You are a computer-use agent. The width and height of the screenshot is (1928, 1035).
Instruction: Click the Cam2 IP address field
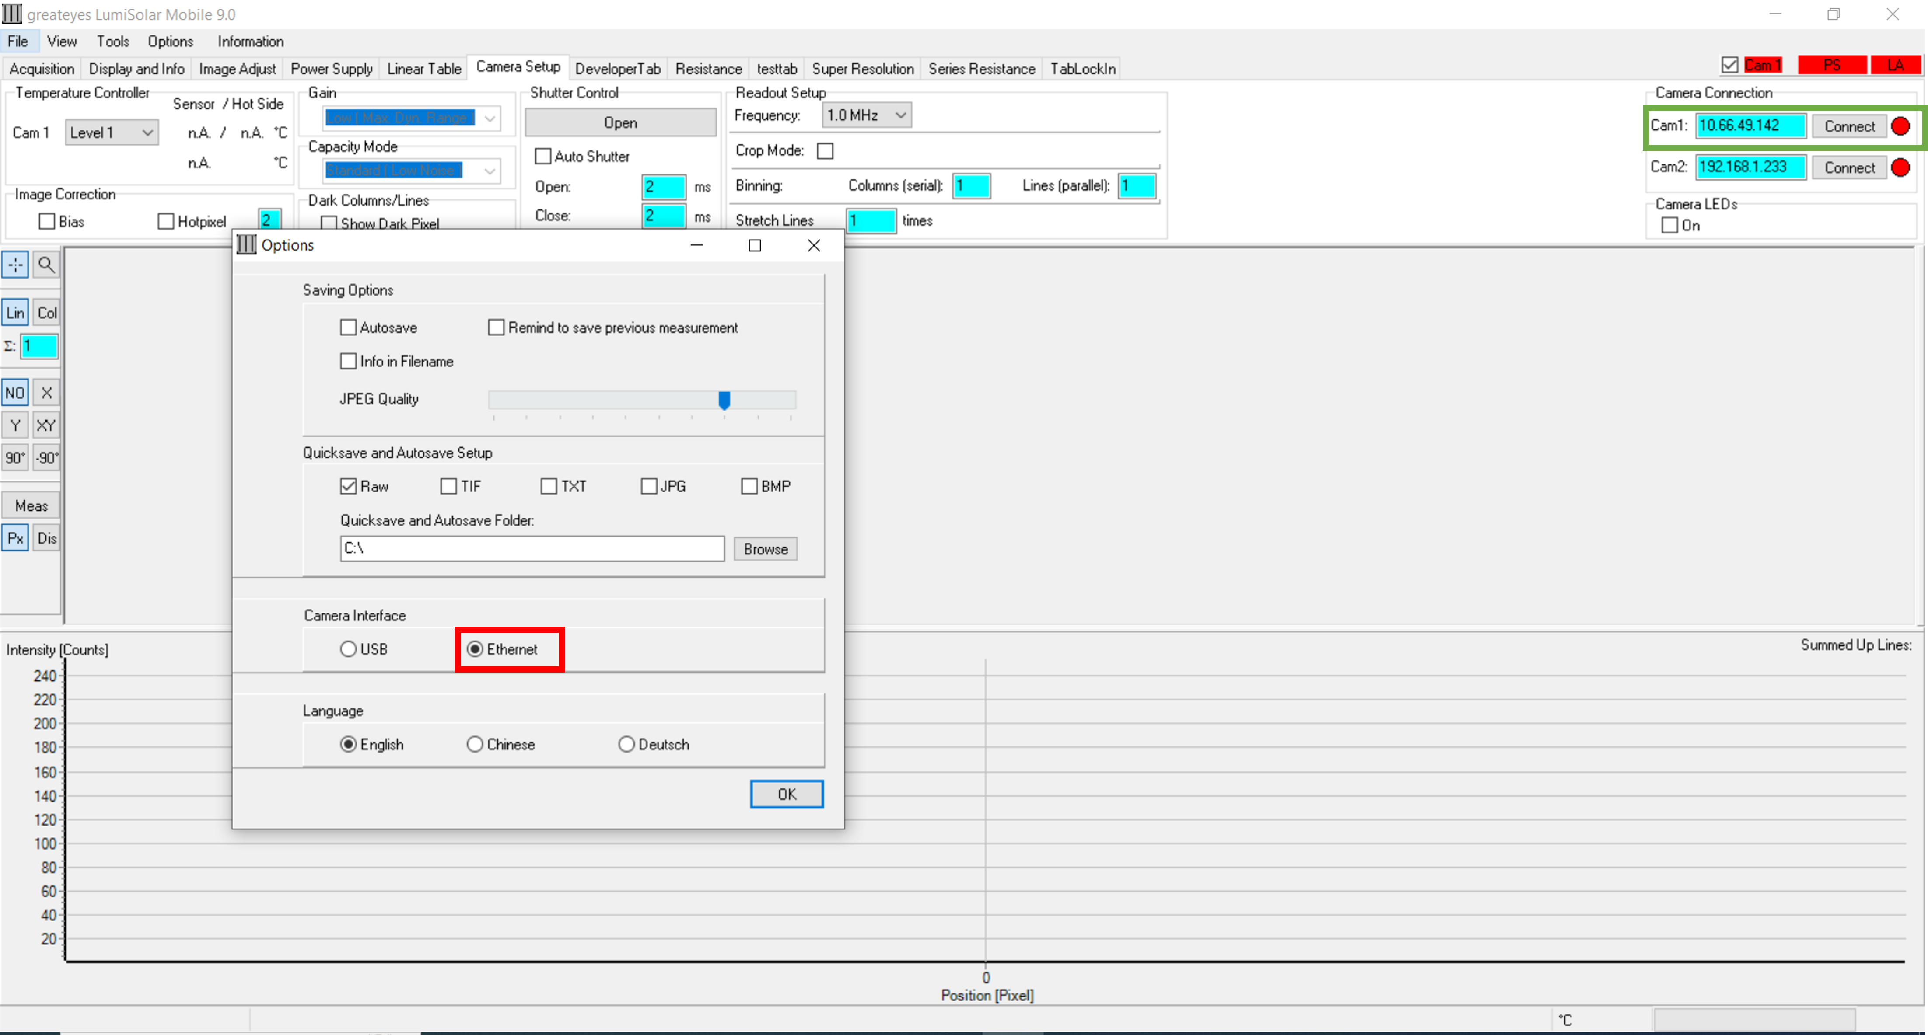pyautogui.click(x=1751, y=167)
